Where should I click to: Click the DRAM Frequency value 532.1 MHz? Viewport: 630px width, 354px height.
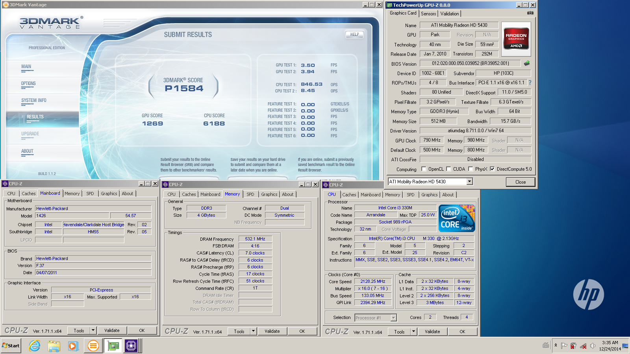tap(255, 239)
